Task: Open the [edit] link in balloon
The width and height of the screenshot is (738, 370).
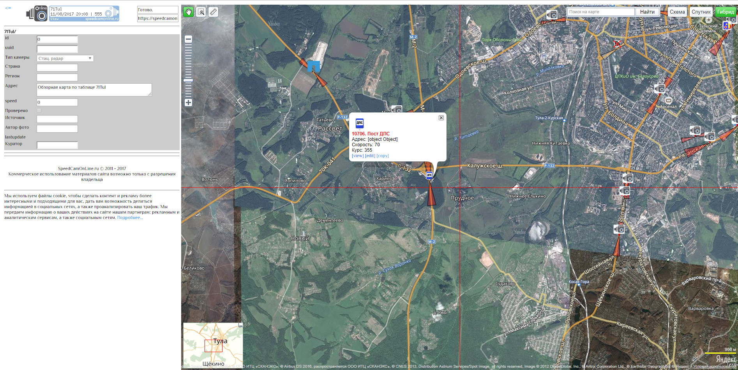Action: pos(370,156)
